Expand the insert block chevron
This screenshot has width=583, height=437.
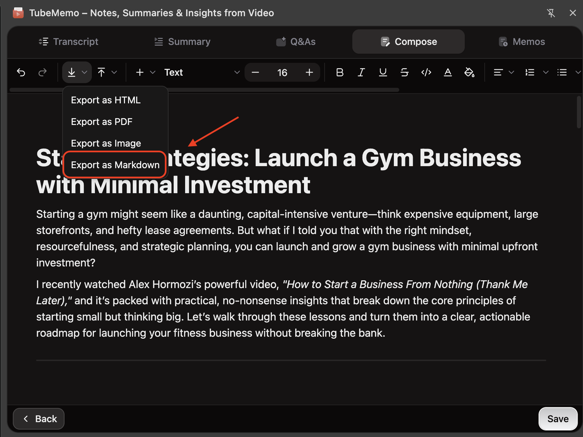(153, 72)
